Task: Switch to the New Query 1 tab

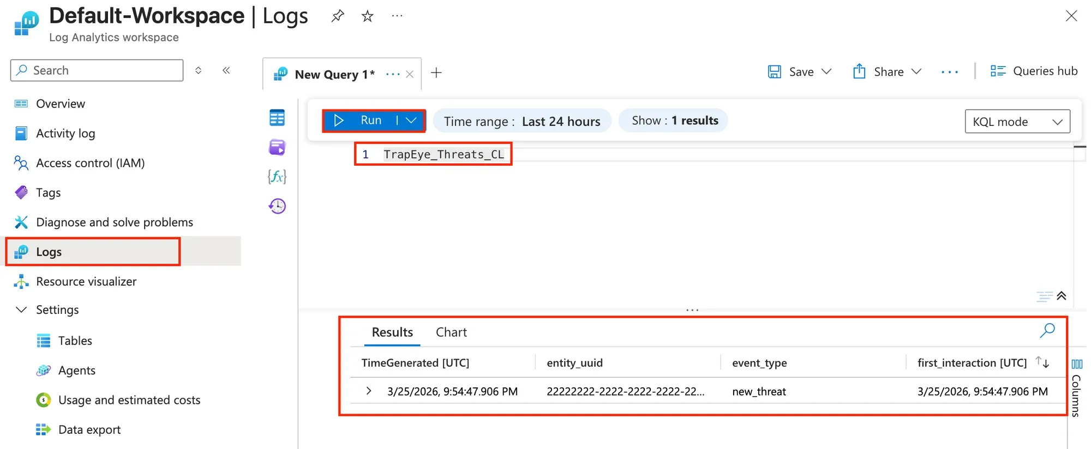Action: click(334, 74)
